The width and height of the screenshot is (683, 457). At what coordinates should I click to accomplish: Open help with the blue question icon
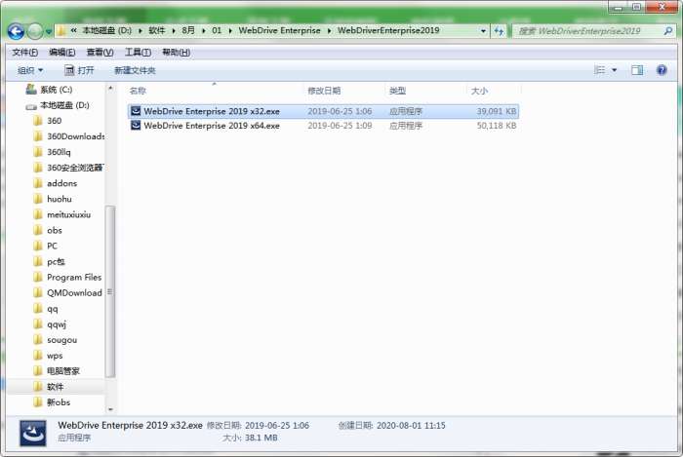click(662, 70)
